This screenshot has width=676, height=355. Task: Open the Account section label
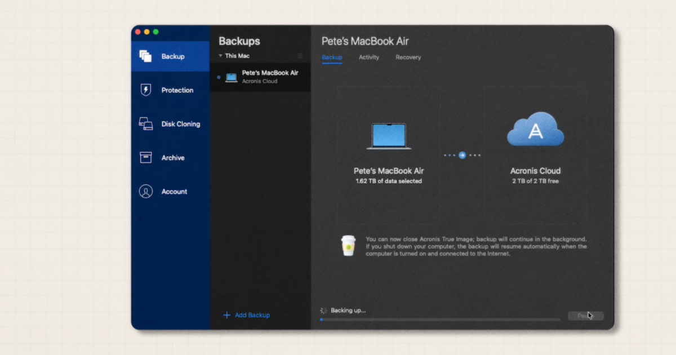tap(174, 192)
